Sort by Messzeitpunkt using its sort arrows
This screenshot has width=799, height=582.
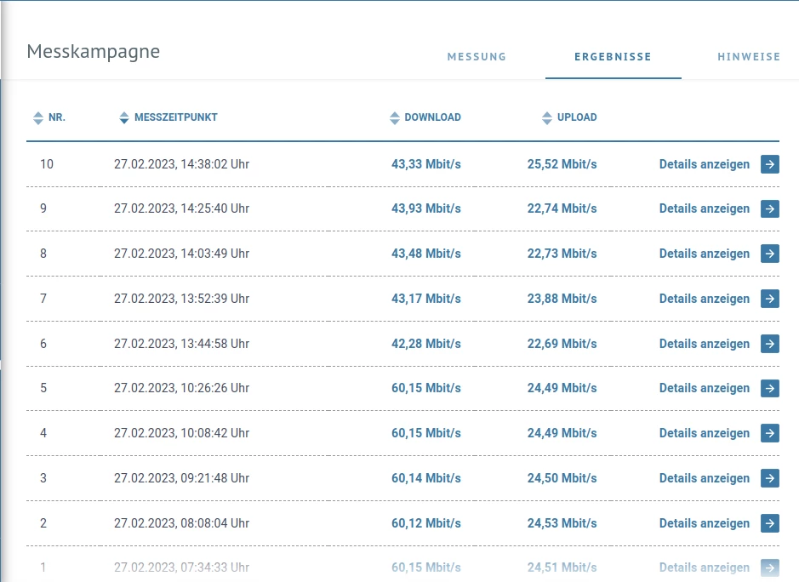coord(124,117)
